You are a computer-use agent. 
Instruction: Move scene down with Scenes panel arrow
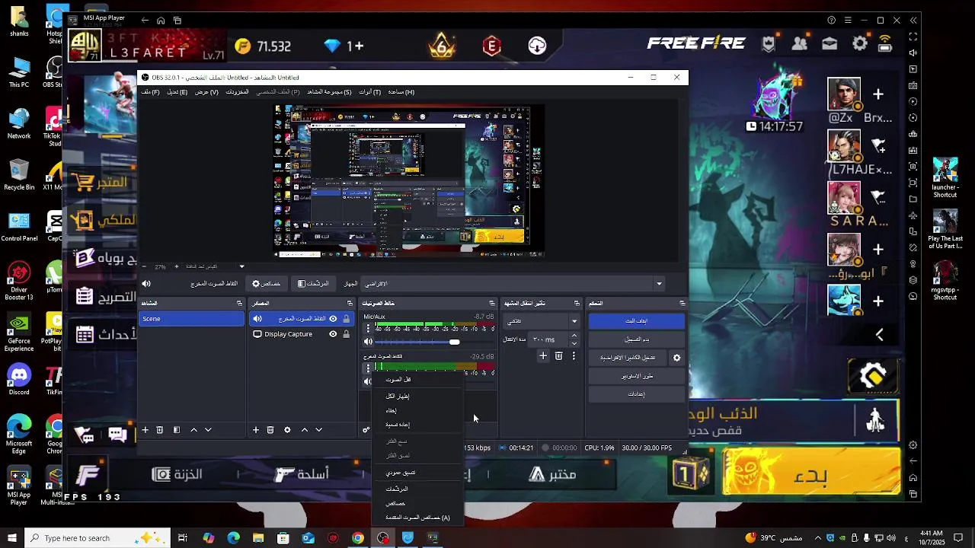[208, 430]
